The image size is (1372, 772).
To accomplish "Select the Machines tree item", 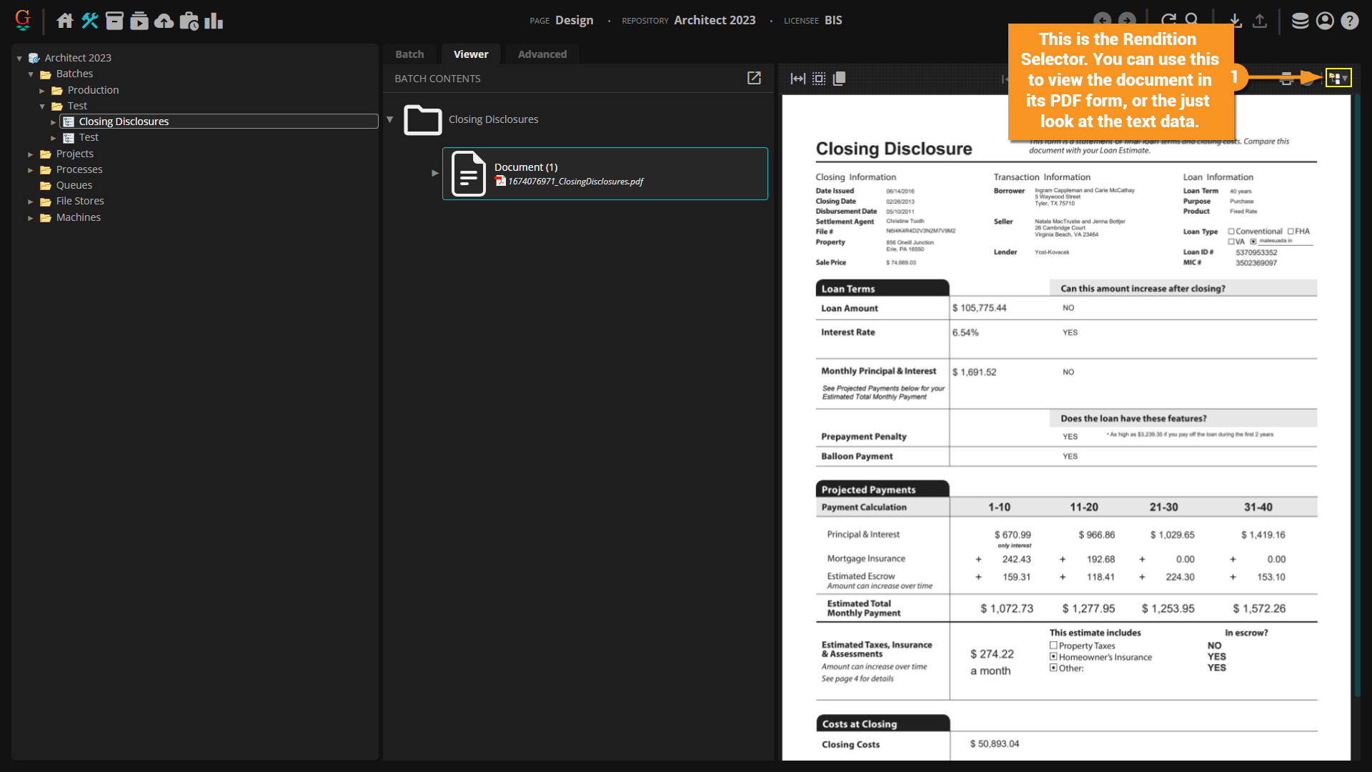I will [x=78, y=217].
